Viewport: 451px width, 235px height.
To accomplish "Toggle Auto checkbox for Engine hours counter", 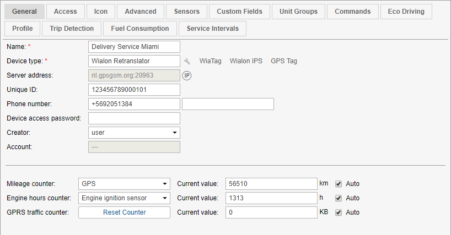I will [339, 198].
